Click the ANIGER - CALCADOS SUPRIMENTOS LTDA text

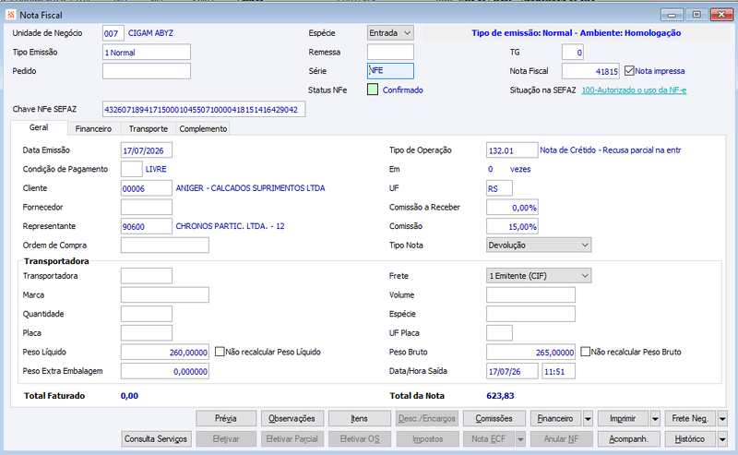click(250, 188)
